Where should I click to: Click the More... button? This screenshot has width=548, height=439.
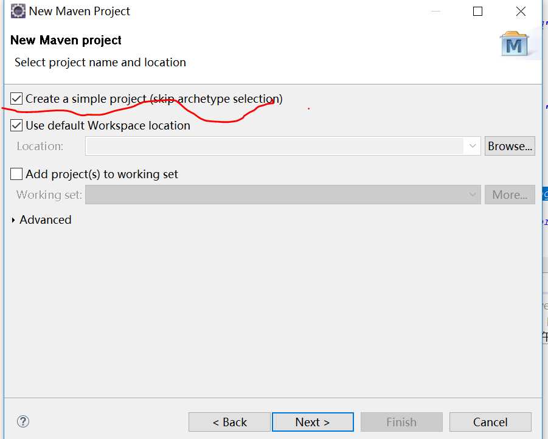click(x=510, y=195)
